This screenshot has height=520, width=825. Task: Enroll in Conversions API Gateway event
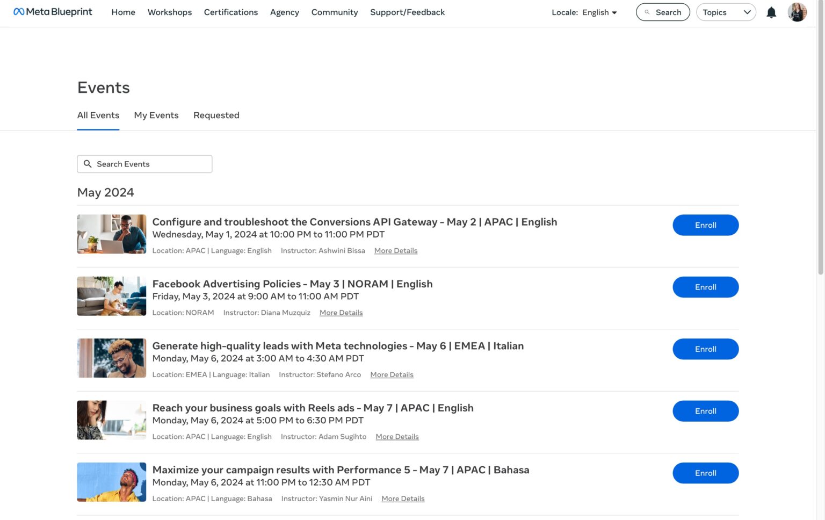pos(705,225)
